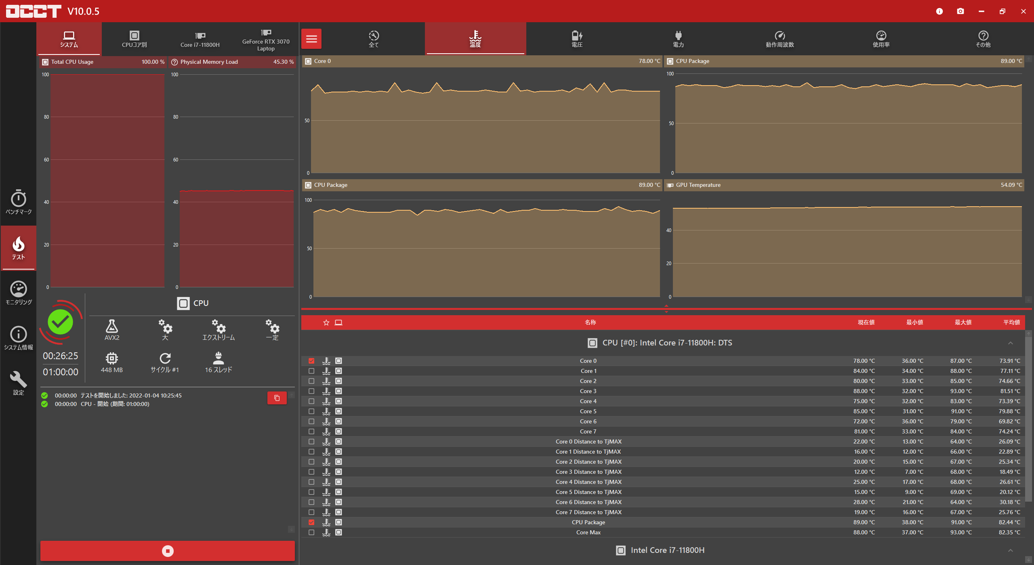Open the 設定 wrench sidebar icon

point(19,383)
